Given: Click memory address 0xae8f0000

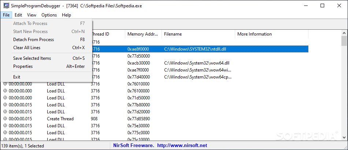Looking at the screenshot, I should [x=138, y=49].
